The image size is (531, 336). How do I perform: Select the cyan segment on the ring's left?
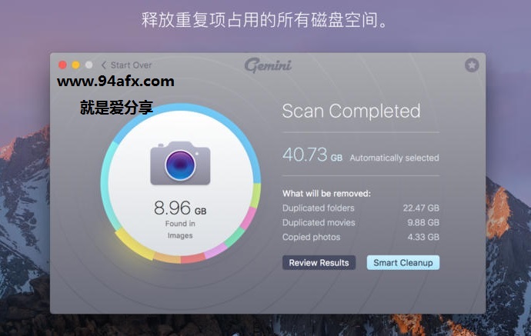click(106, 186)
